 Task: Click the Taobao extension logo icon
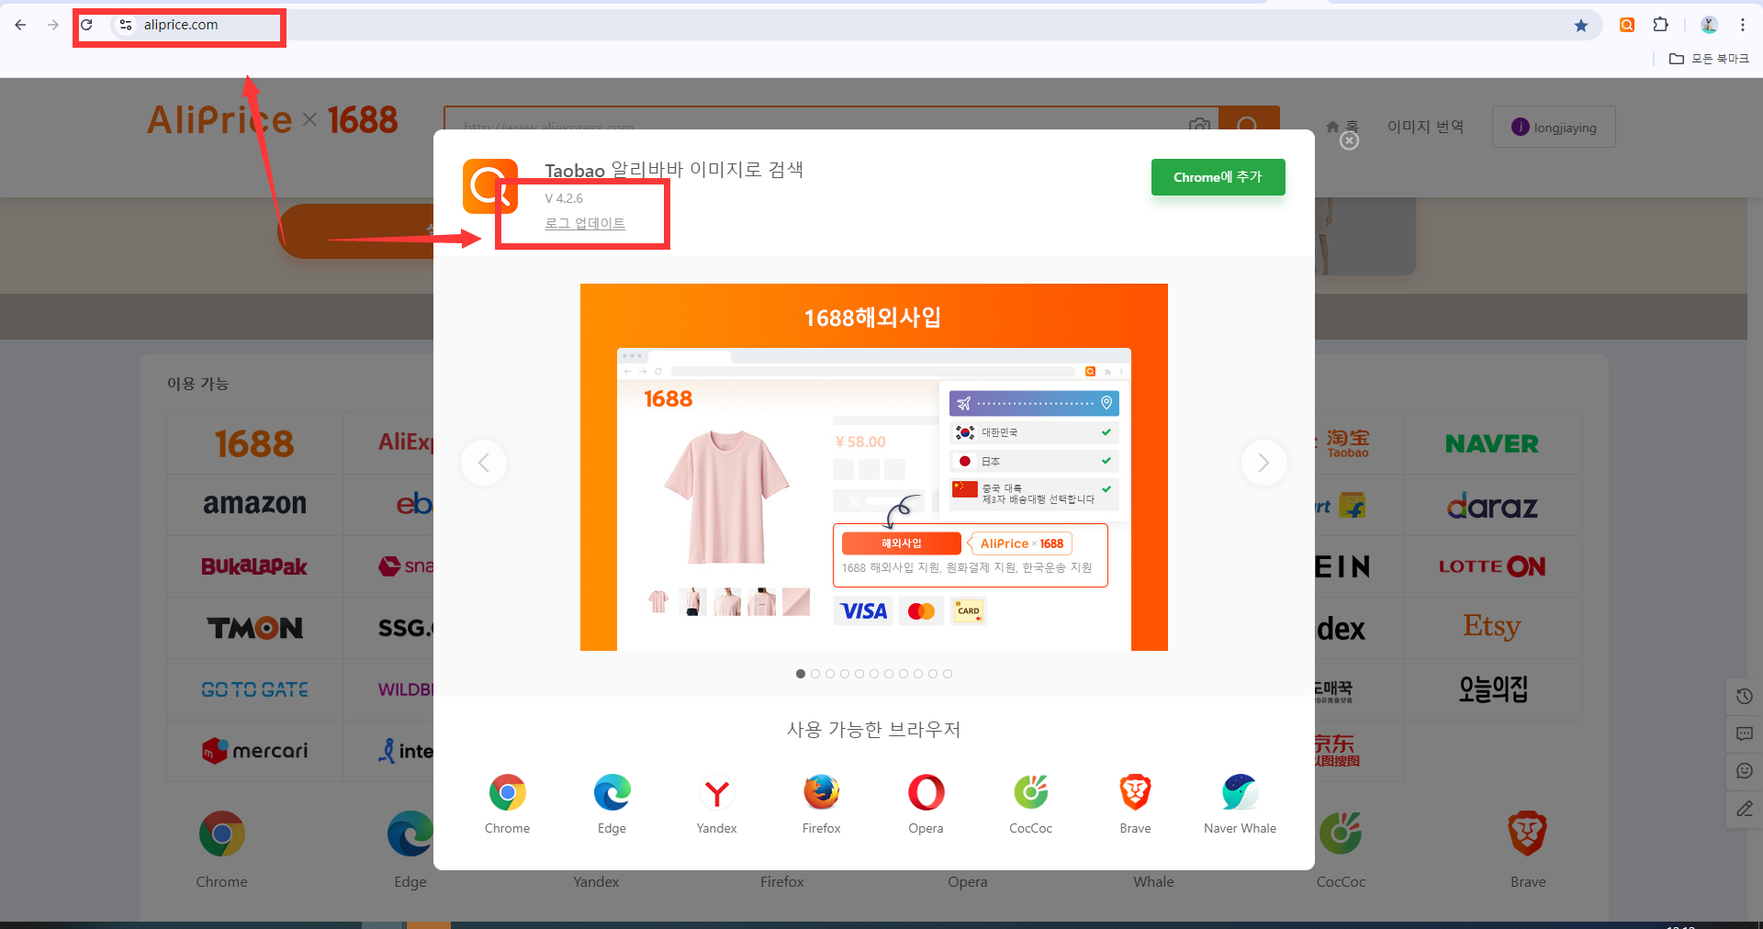click(489, 186)
